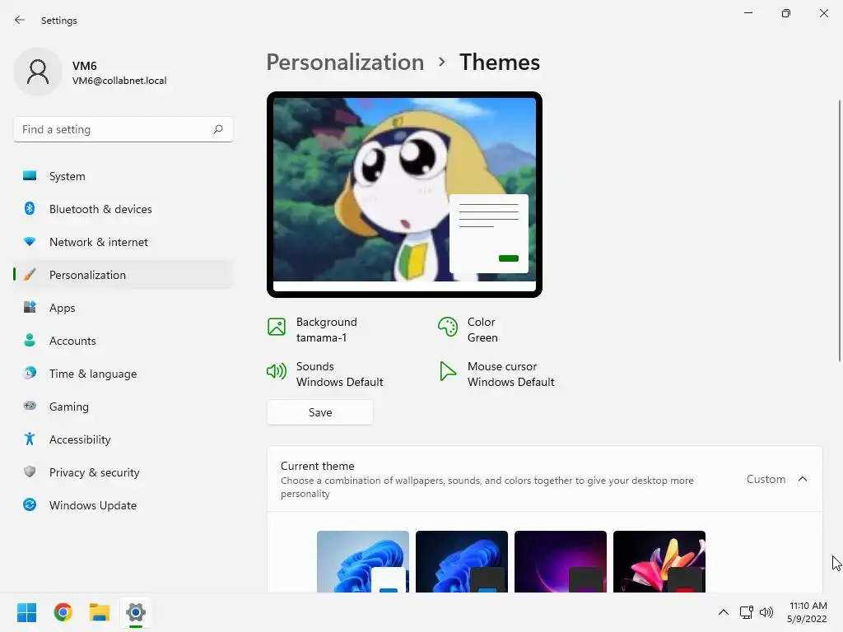The image size is (843, 632).
Task: Show hidden tray icons chevron
Action: click(x=724, y=612)
